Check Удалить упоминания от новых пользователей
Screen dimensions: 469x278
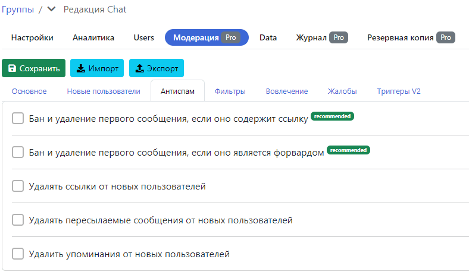(x=18, y=254)
